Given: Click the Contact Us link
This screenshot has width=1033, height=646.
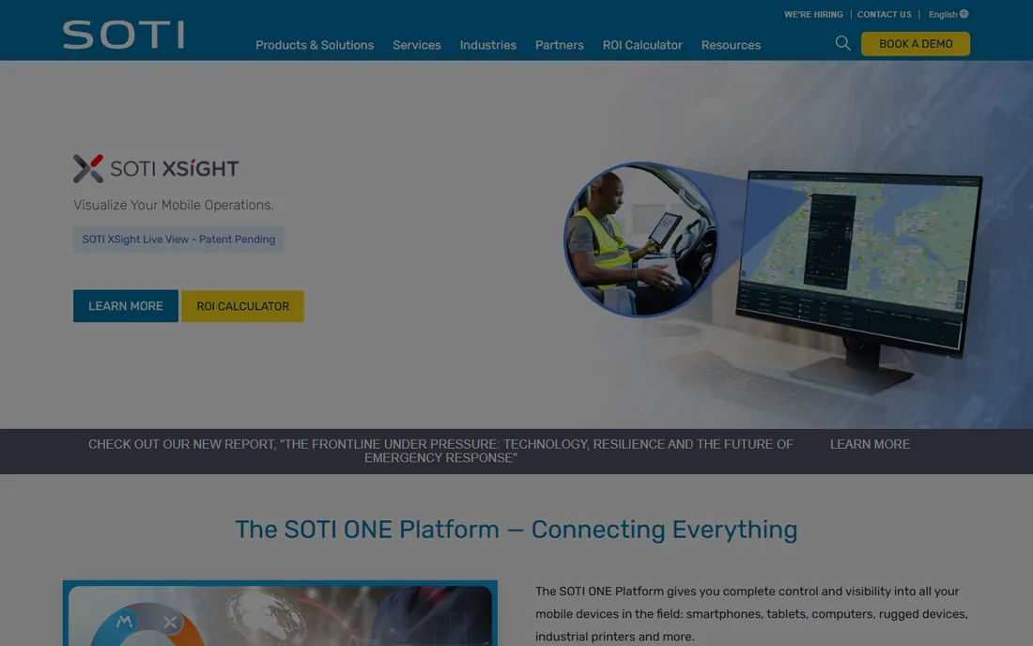Looking at the screenshot, I should click(x=884, y=14).
